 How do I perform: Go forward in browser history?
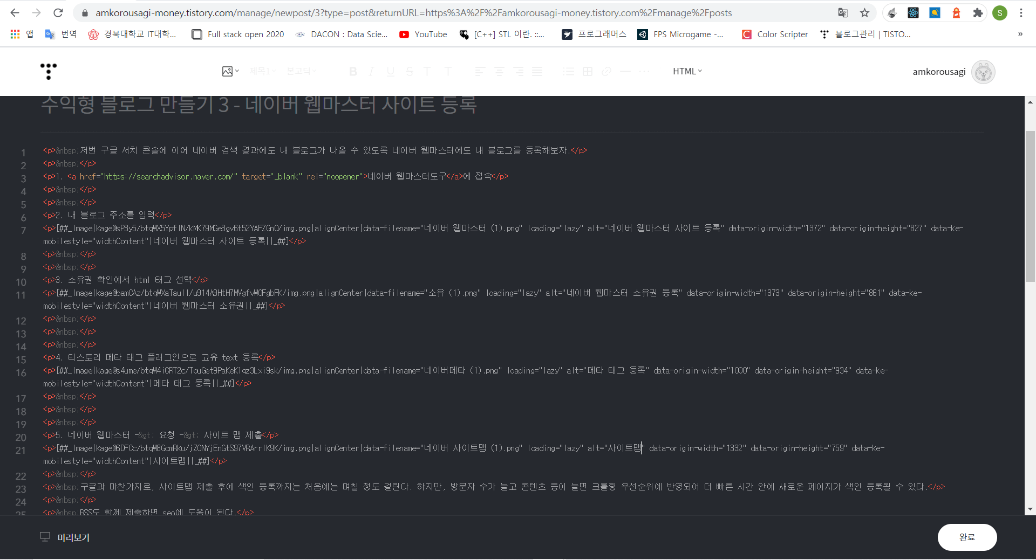pyautogui.click(x=37, y=13)
